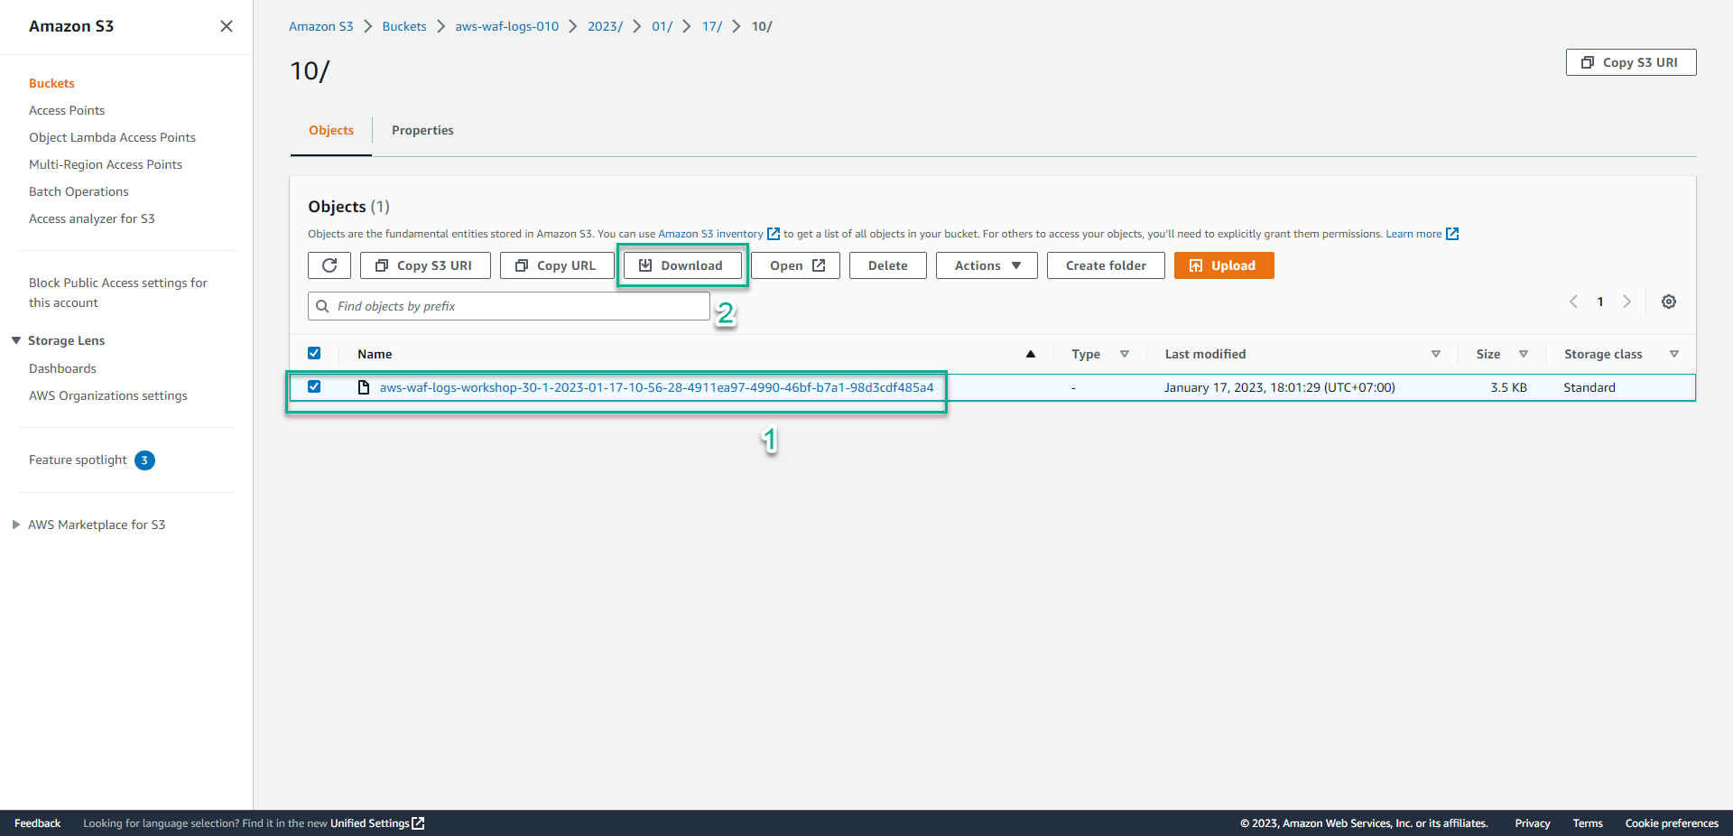This screenshot has height=836, width=1733.
Task: Collapse the Storage Lens section
Action: 16,340
